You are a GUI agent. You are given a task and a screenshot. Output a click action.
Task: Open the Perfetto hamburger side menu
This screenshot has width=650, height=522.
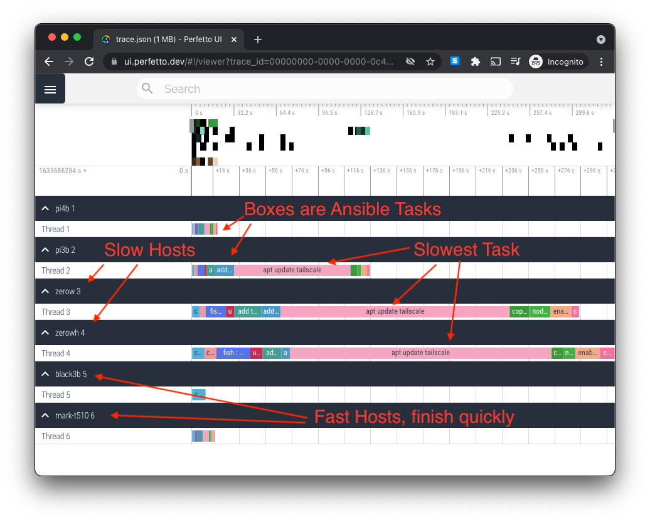tap(50, 88)
